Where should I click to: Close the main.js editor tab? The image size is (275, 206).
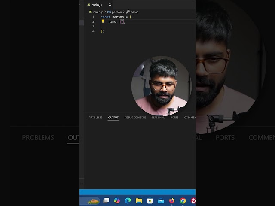110,5
